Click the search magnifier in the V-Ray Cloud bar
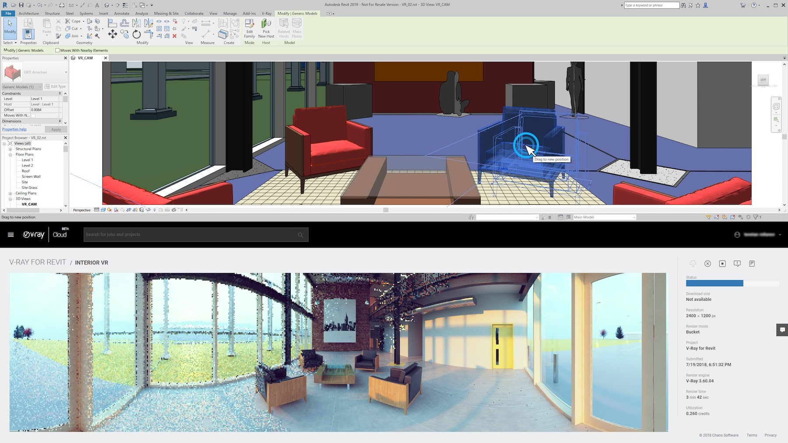This screenshot has height=443, width=788. 300,235
